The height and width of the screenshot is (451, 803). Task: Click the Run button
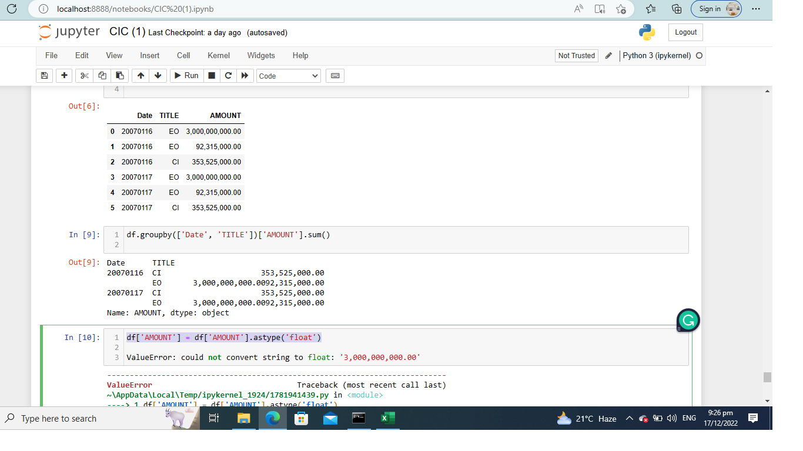tap(186, 76)
